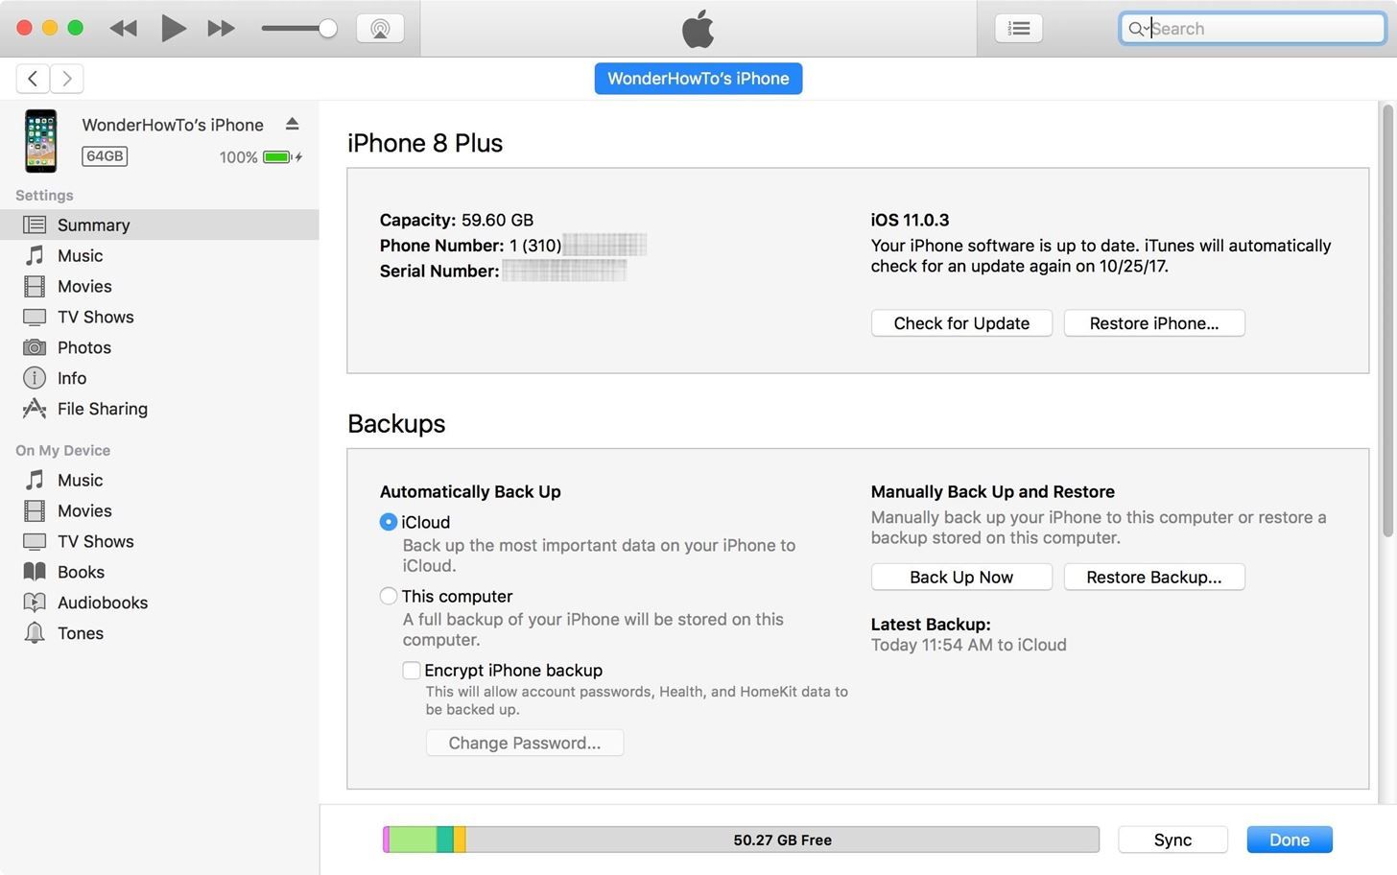Click Back Up Now
The width and height of the screenshot is (1397, 875).
(x=960, y=577)
